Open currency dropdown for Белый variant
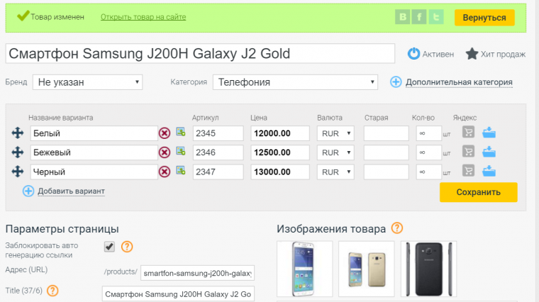The height and width of the screenshot is (302, 539). pyautogui.click(x=337, y=133)
